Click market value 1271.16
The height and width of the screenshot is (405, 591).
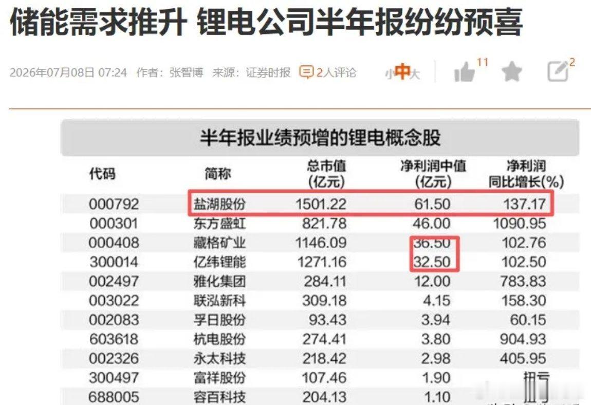(x=322, y=262)
